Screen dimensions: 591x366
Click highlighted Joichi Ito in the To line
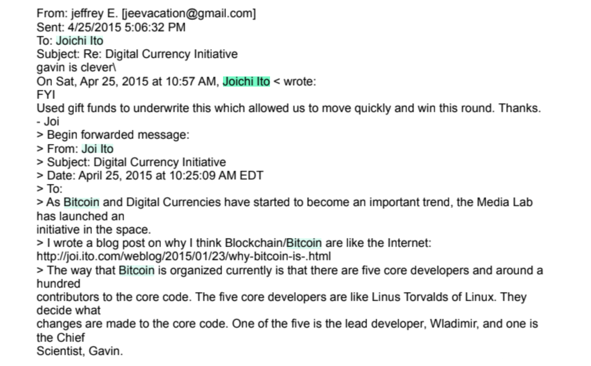pos(80,41)
